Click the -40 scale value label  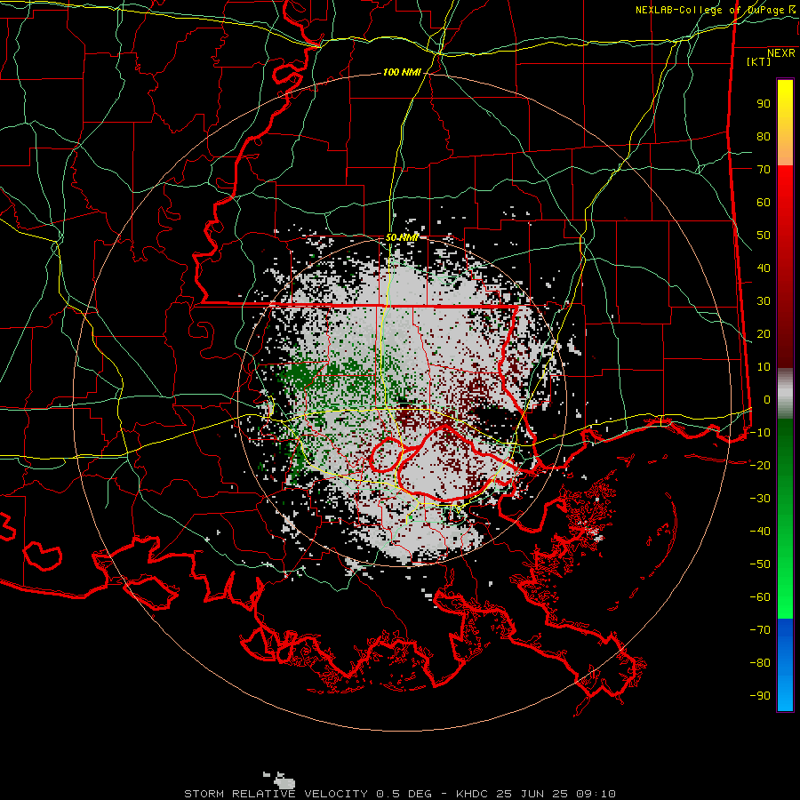pos(760,532)
